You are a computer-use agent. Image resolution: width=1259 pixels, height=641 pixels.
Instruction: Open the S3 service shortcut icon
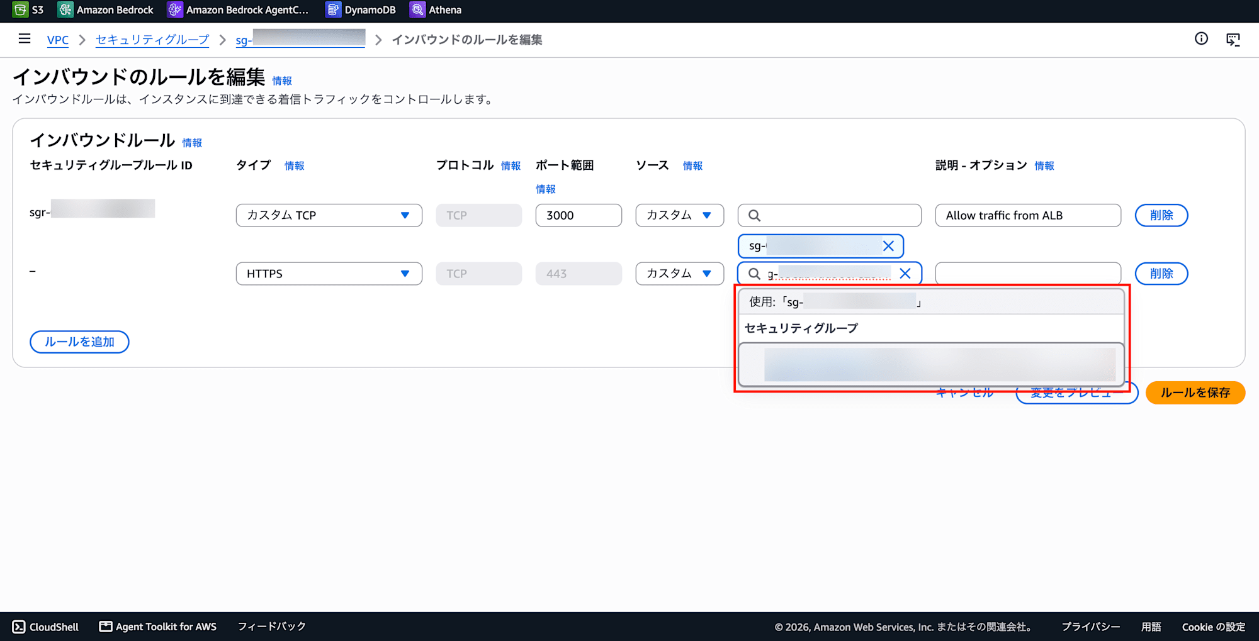[20, 9]
